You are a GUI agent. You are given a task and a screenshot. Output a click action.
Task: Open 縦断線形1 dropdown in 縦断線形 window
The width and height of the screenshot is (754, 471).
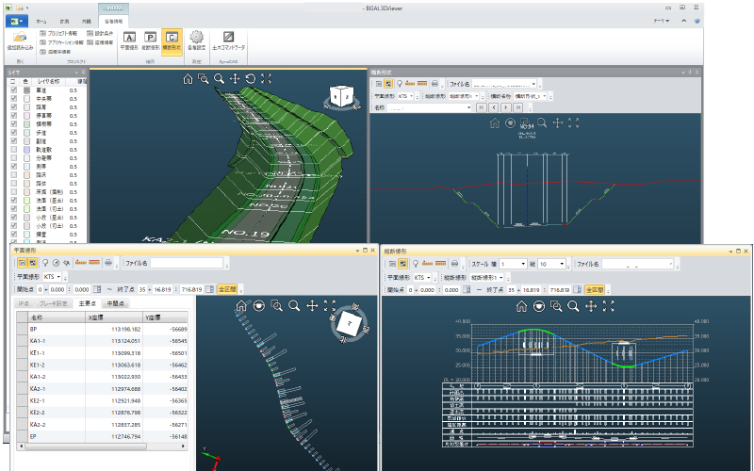[x=500, y=278]
